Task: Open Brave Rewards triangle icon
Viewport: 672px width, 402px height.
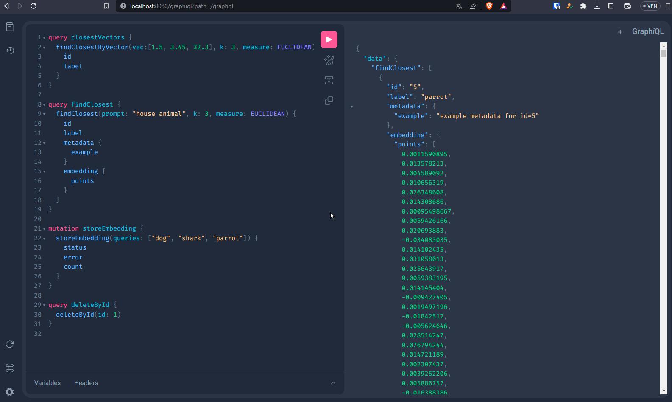Action: tap(503, 6)
